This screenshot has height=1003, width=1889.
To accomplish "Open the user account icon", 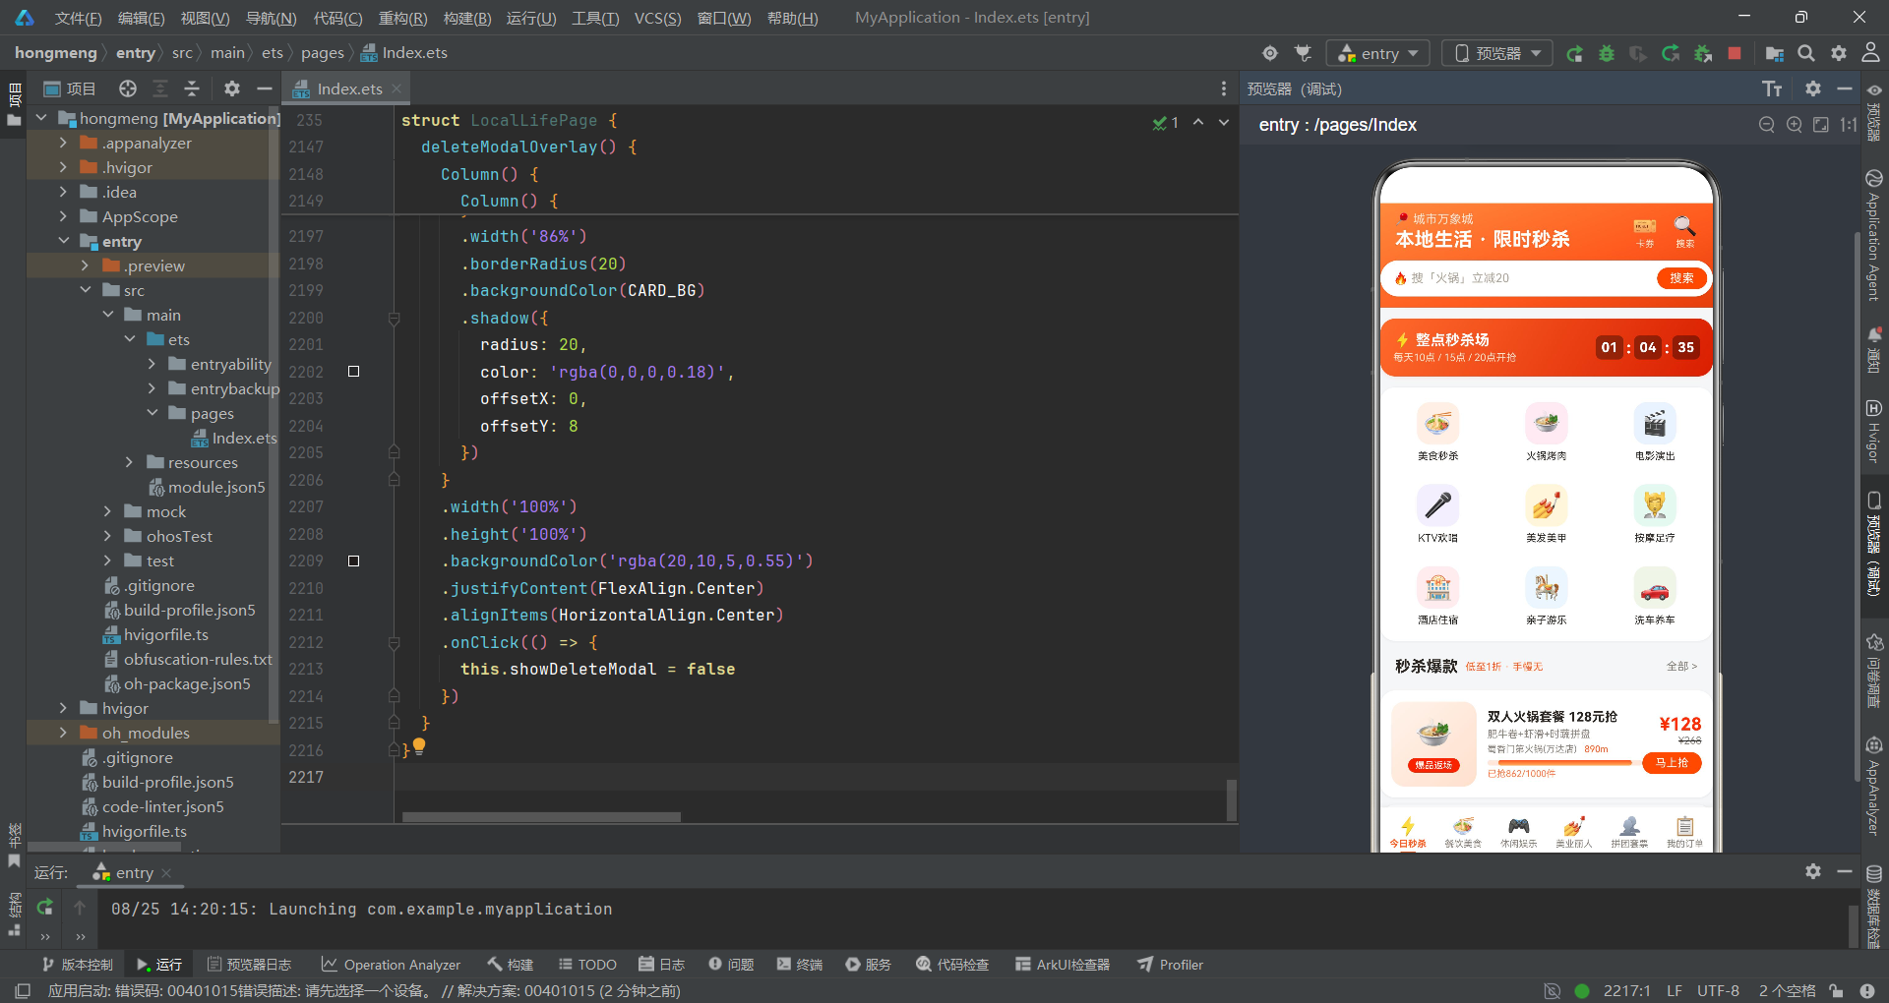I will (1871, 53).
